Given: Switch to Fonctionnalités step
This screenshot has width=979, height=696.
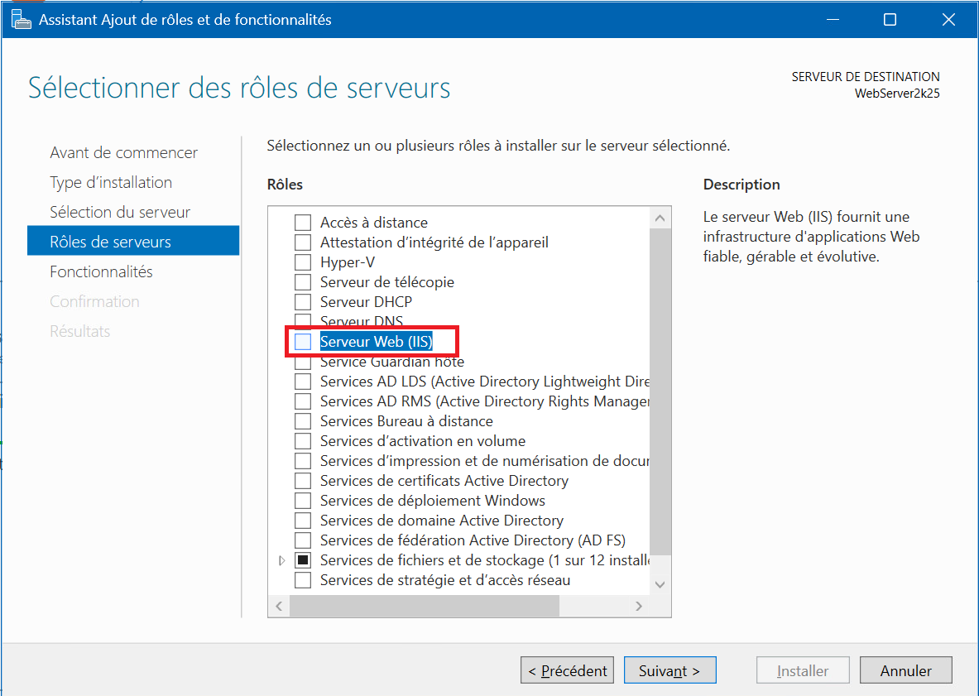Looking at the screenshot, I should tap(101, 271).
